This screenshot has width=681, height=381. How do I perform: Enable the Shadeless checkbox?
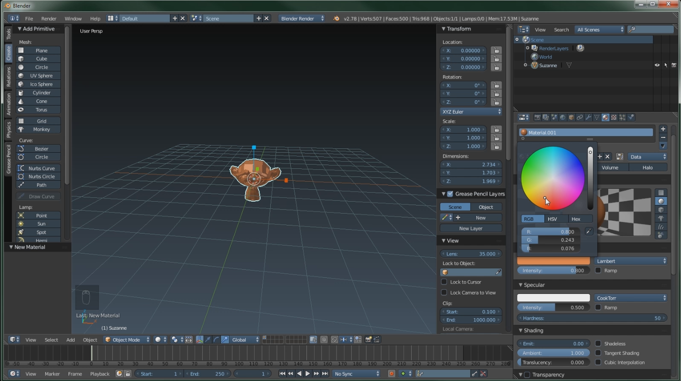(x=598, y=343)
